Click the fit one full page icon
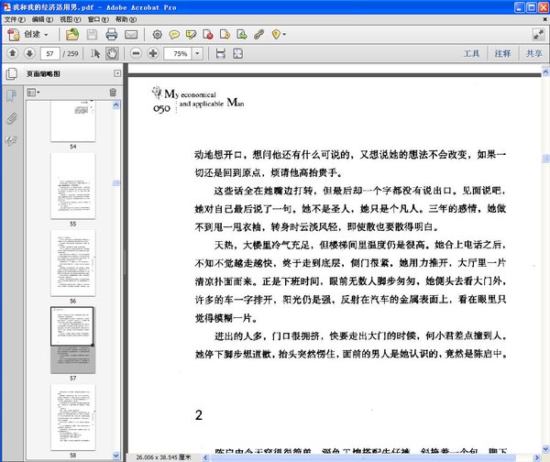The width and height of the screenshot is (550, 462). pyautogui.click(x=237, y=53)
